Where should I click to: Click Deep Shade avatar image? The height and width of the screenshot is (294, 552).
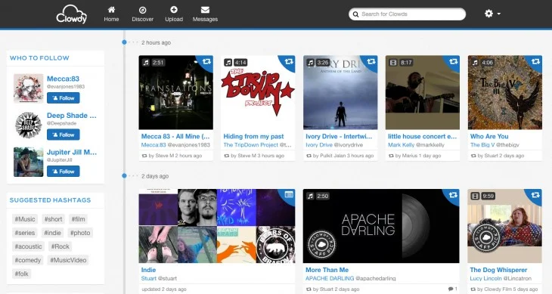pos(28,125)
